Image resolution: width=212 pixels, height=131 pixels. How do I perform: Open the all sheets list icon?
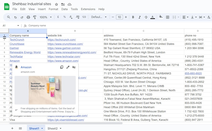click(x=20, y=128)
